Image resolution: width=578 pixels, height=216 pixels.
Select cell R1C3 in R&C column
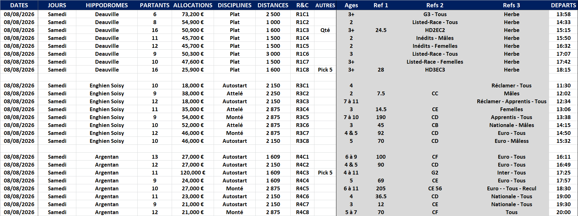coord(302,30)
